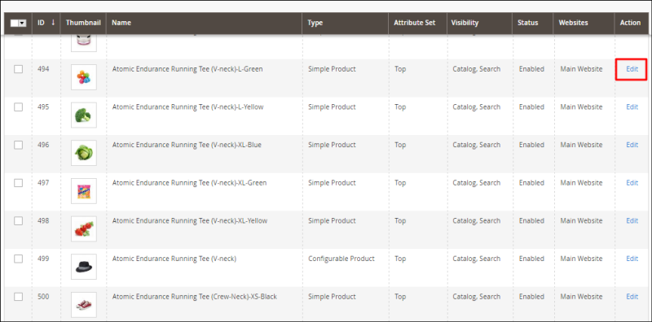This screenshot has height=322, width=652.
Task: Open black hat thumbnail of product 499
Action: pyautogui.click(x=84, y=267)
